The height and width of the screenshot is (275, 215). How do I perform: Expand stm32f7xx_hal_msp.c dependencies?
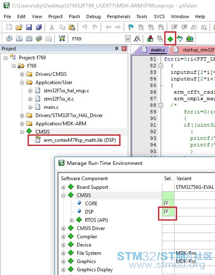click(x=30, y=91)
